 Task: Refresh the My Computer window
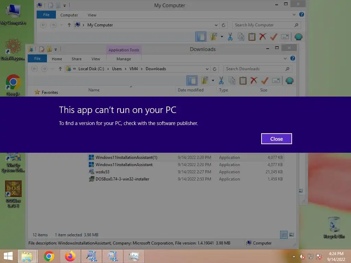pyautogui.click(x=223, y=25)
